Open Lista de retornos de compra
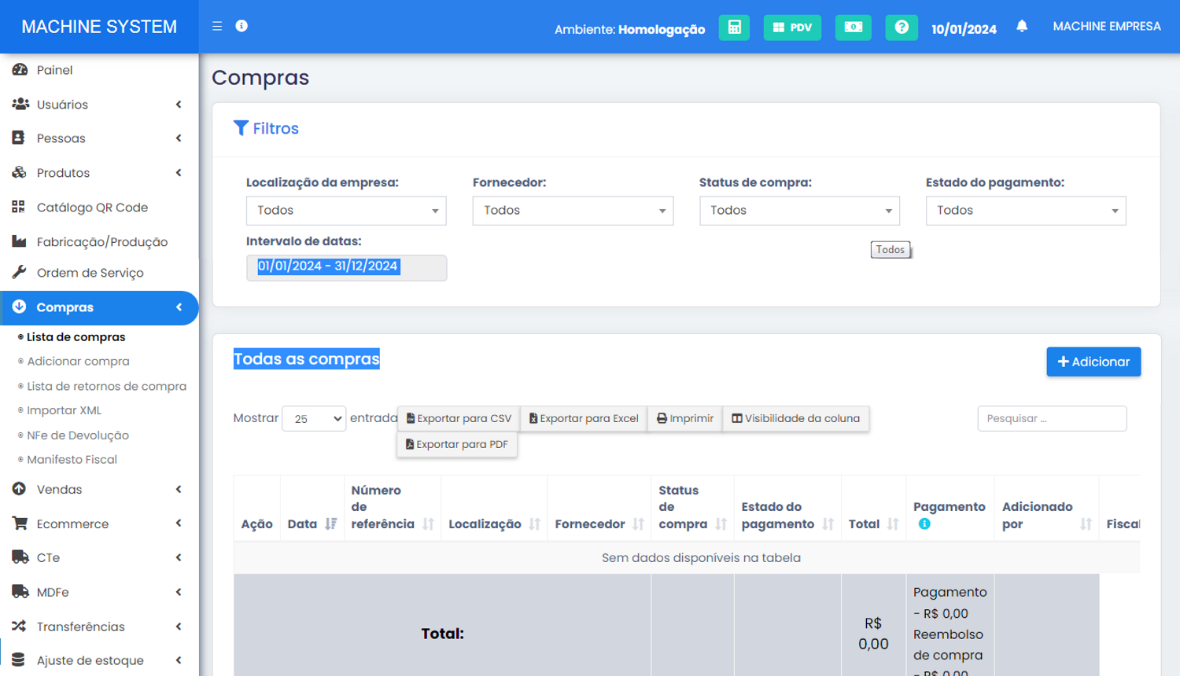The height and width of the screenshot is (676, 1180). click(x=106, y=386)
